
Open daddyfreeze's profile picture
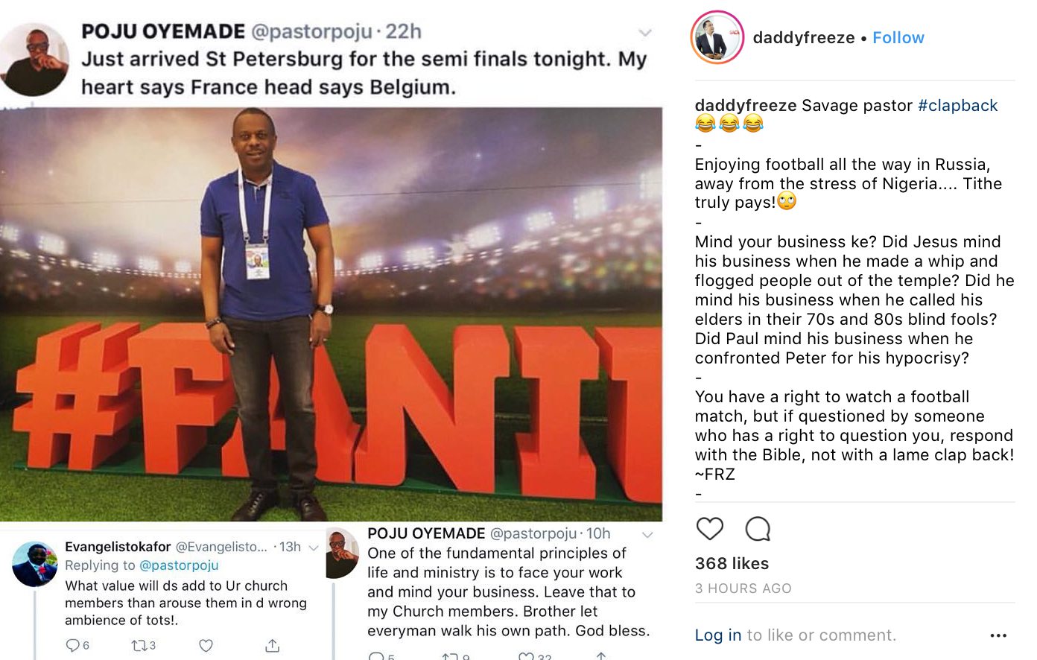(x=717, y=38)
